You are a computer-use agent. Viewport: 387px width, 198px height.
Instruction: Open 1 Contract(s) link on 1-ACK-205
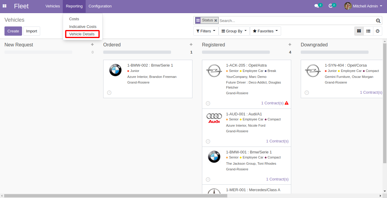(272, 103)
